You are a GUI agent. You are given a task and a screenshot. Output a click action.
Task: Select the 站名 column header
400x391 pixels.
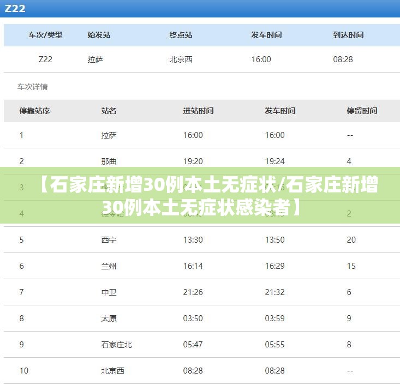pos(109,111)
